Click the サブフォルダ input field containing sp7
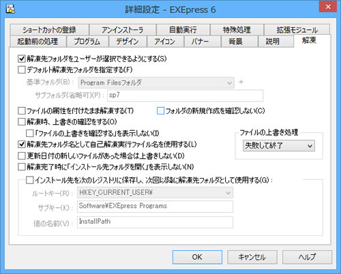Image resolution: width=341 pixels, height=274 pixels. tap(185, 95)
